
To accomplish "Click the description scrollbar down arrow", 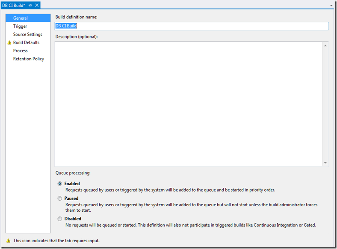I will (x=325, y=163).
